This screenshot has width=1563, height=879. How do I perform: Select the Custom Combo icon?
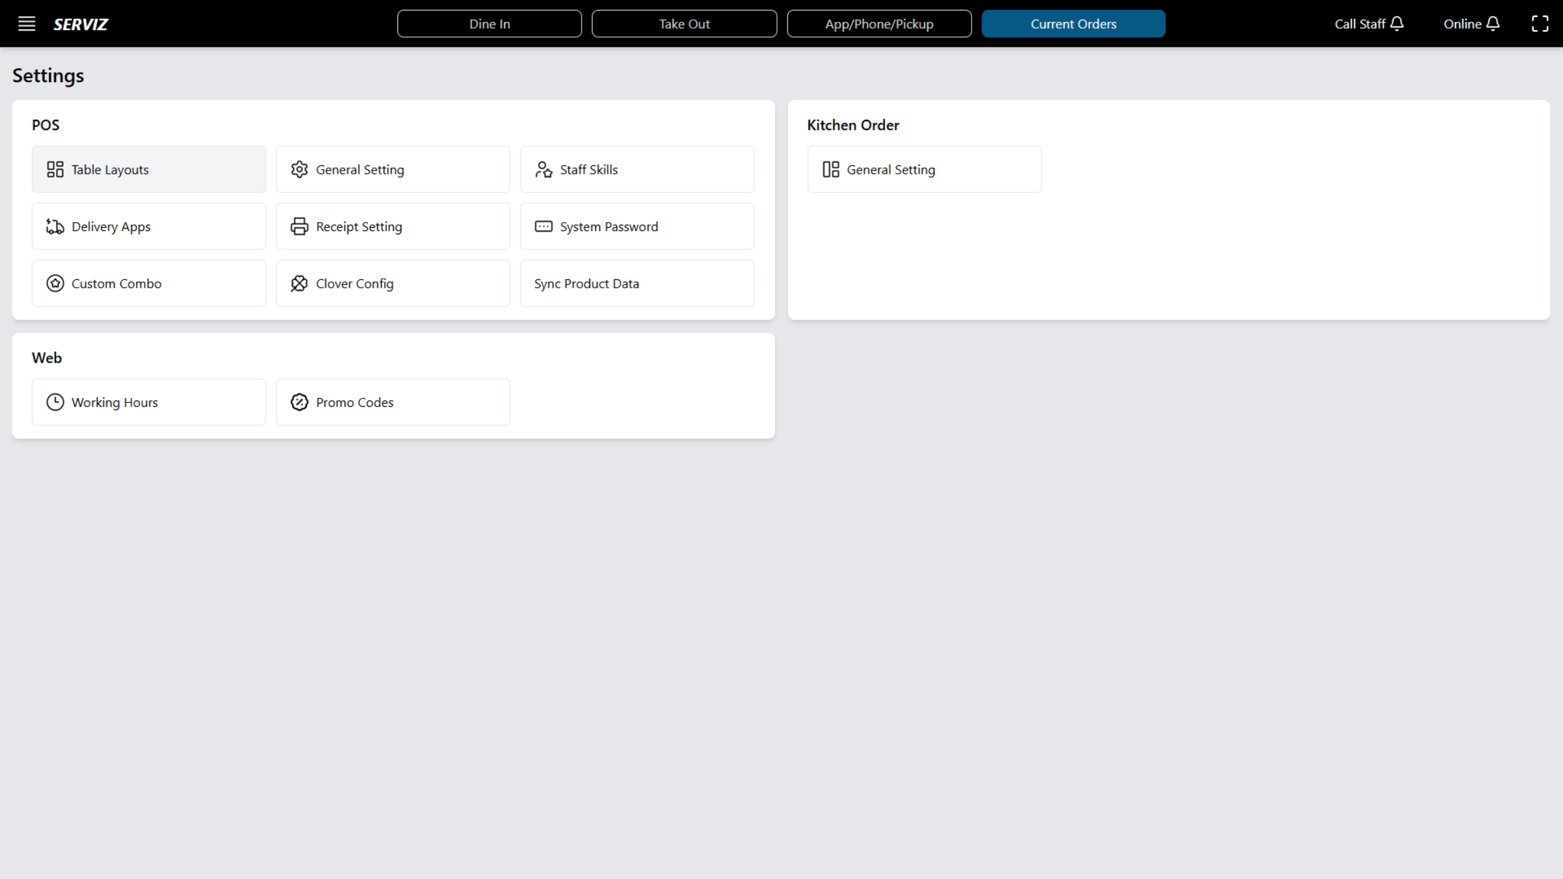pyautogui.click(x=55, y=283)
